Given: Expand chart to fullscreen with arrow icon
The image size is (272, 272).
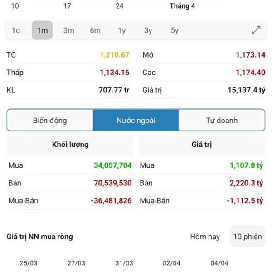Looking at the screenshot, I should pos(256,30).
